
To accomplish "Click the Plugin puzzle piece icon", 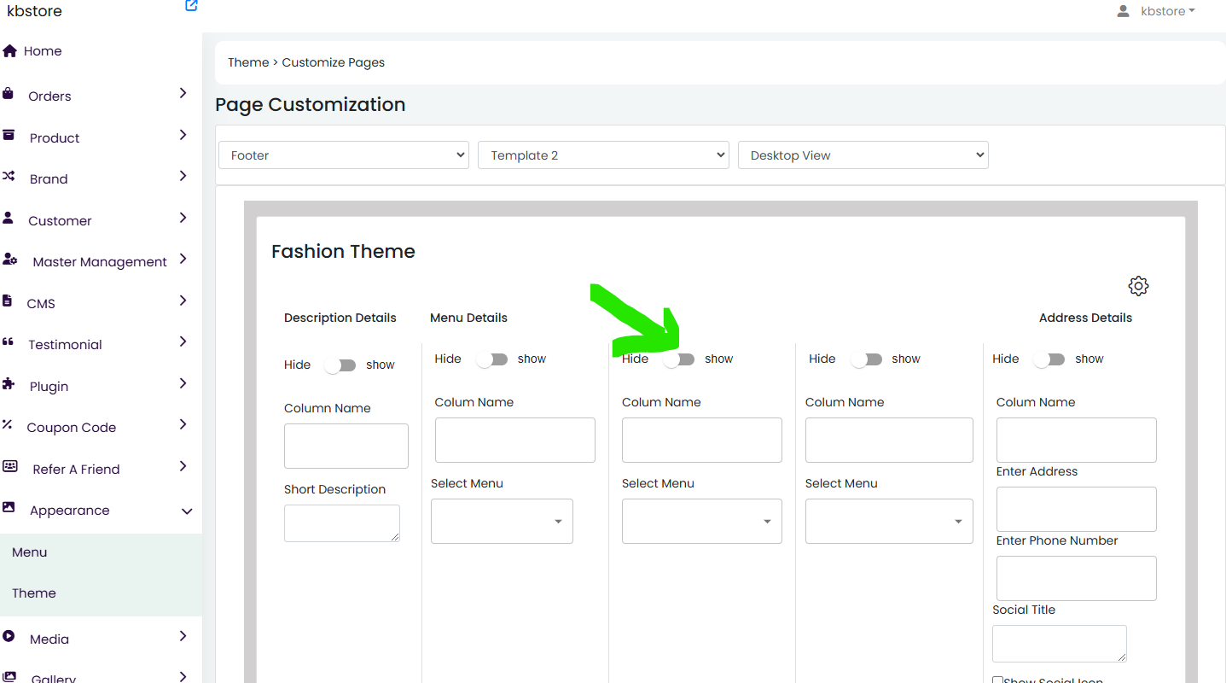I will [x=9, y=383].
